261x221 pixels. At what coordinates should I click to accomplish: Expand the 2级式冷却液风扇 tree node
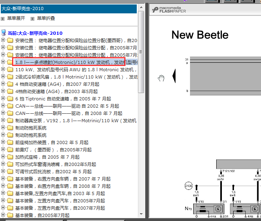coord(3,76)
